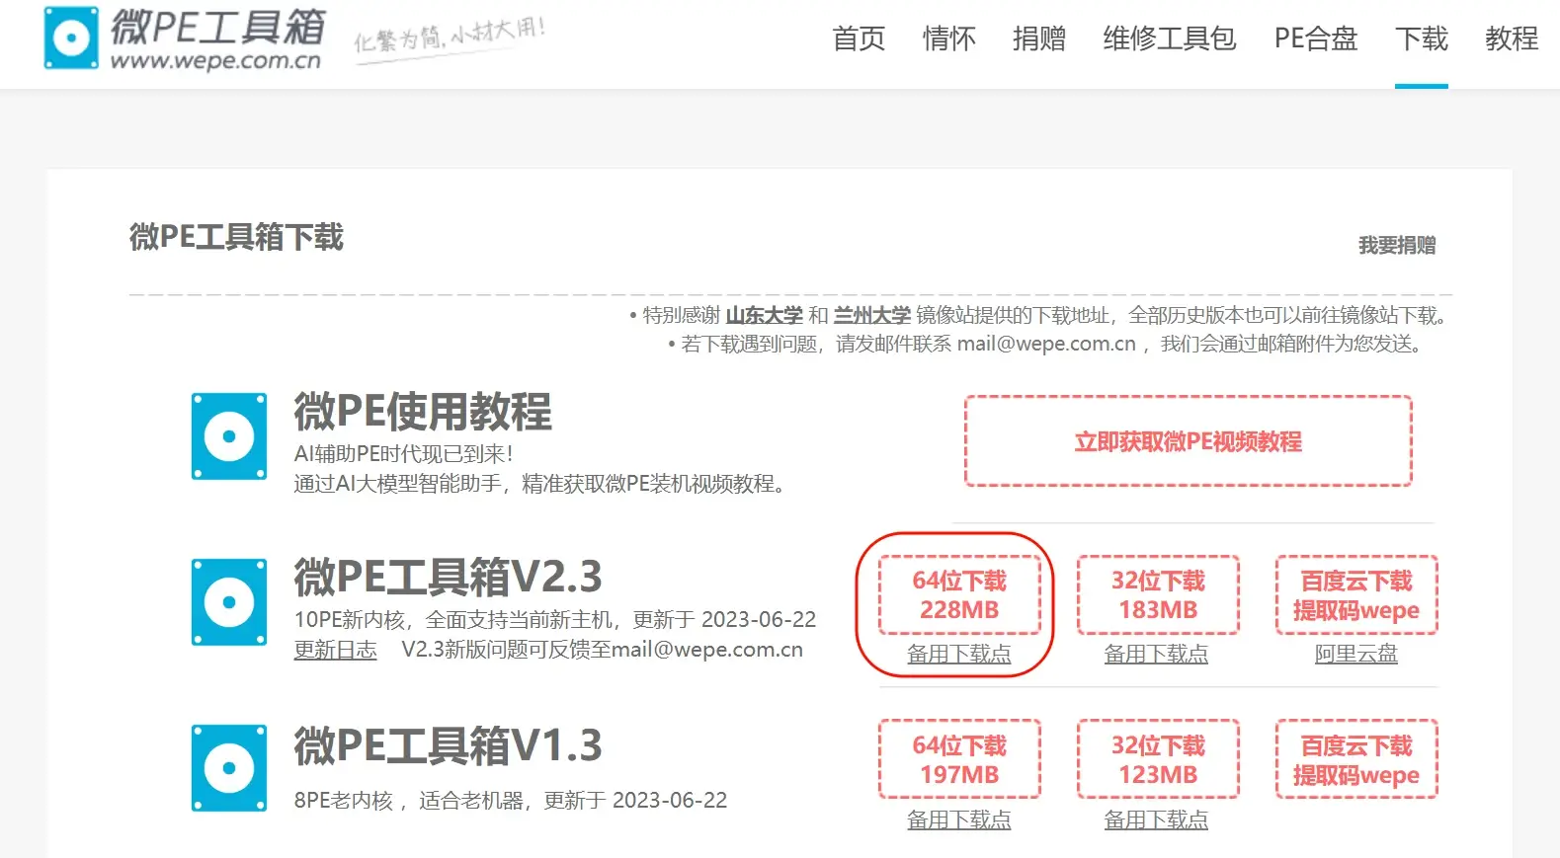Click the disc icon beside 微PE工具箱V1.3

229,768
